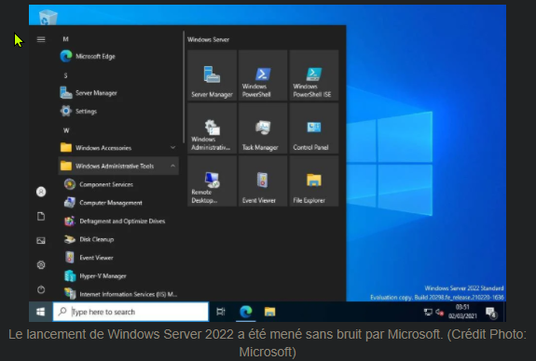536x361 pixels.
Task: Open Microsoft Edge from the app list
Action: (x=118, y=57)
